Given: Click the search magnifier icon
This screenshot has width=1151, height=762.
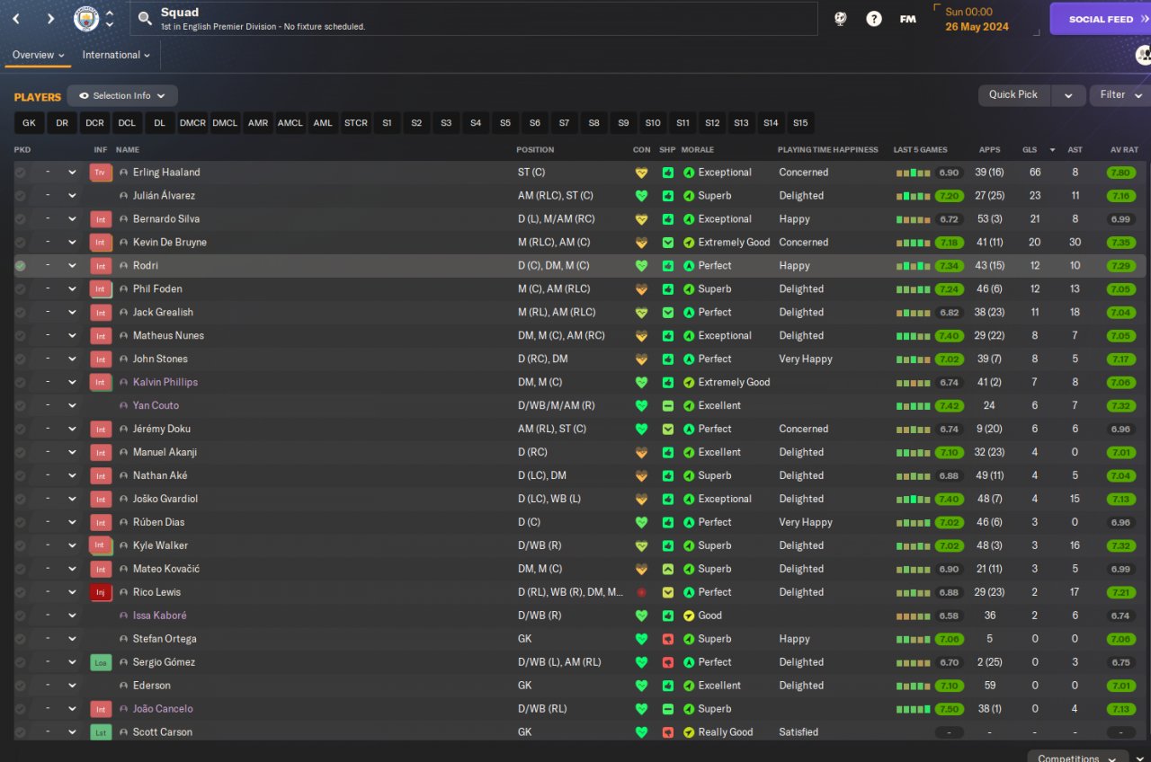Looking at the screenshot, I should [144, 19].
